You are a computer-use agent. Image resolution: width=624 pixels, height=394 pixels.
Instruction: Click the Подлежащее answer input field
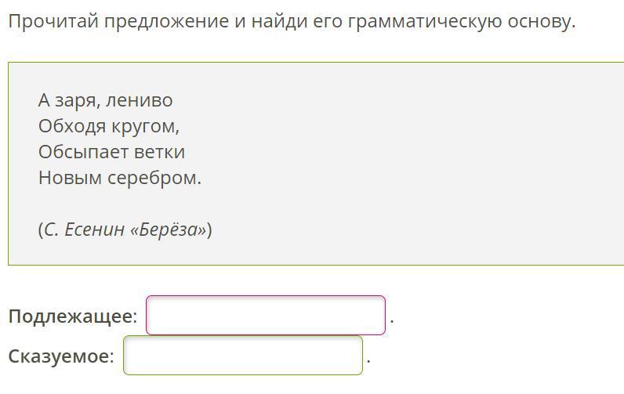click(265, 315)
